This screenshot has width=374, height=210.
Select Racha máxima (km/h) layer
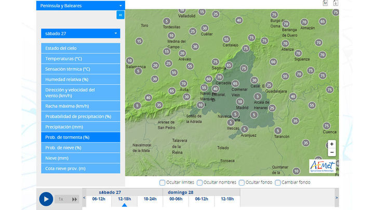point(81,106)
